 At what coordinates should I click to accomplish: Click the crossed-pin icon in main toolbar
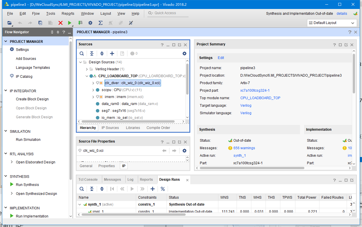tap(131, 23)
